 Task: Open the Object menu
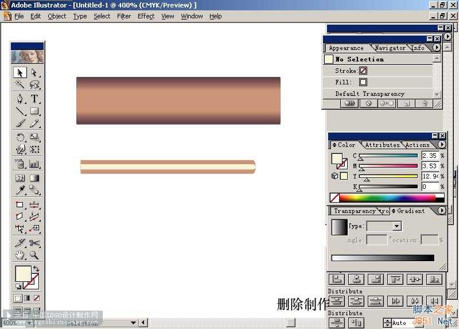click(x=57, y=16)
